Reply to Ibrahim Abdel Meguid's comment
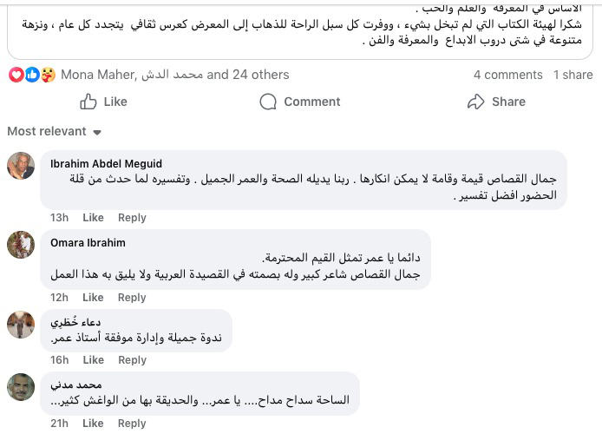 tap(132, 218)
